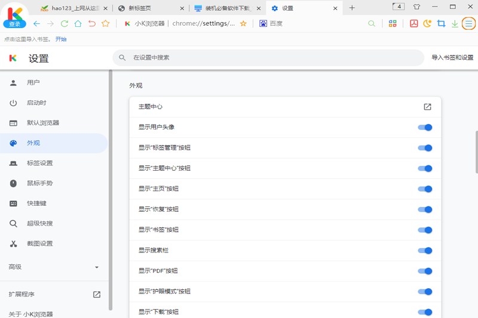478x318 pixels.
Task: Open theme center shirt icon
Action: click(x=416, y=7)
